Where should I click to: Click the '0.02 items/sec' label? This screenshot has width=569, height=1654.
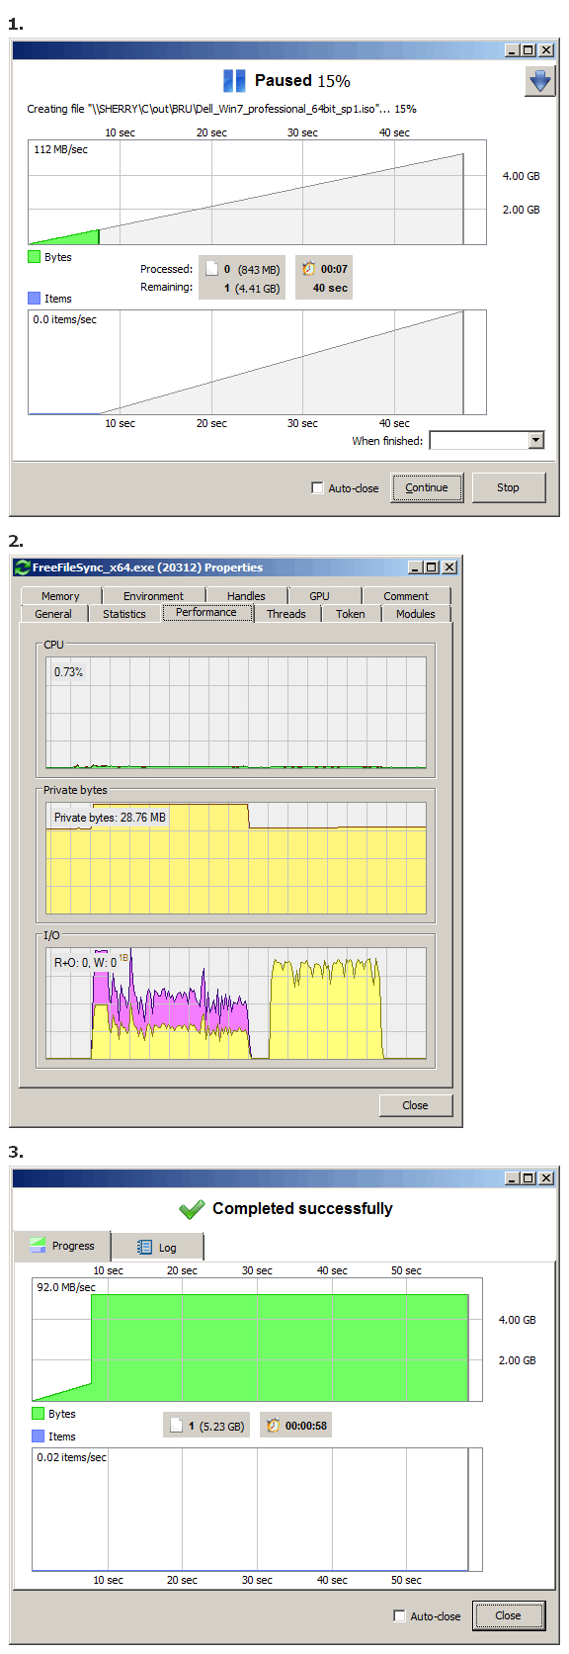71,1457
